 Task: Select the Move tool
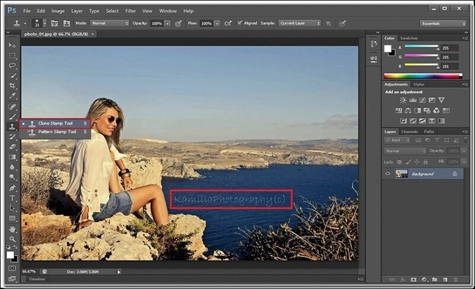[x=12, y=45]
